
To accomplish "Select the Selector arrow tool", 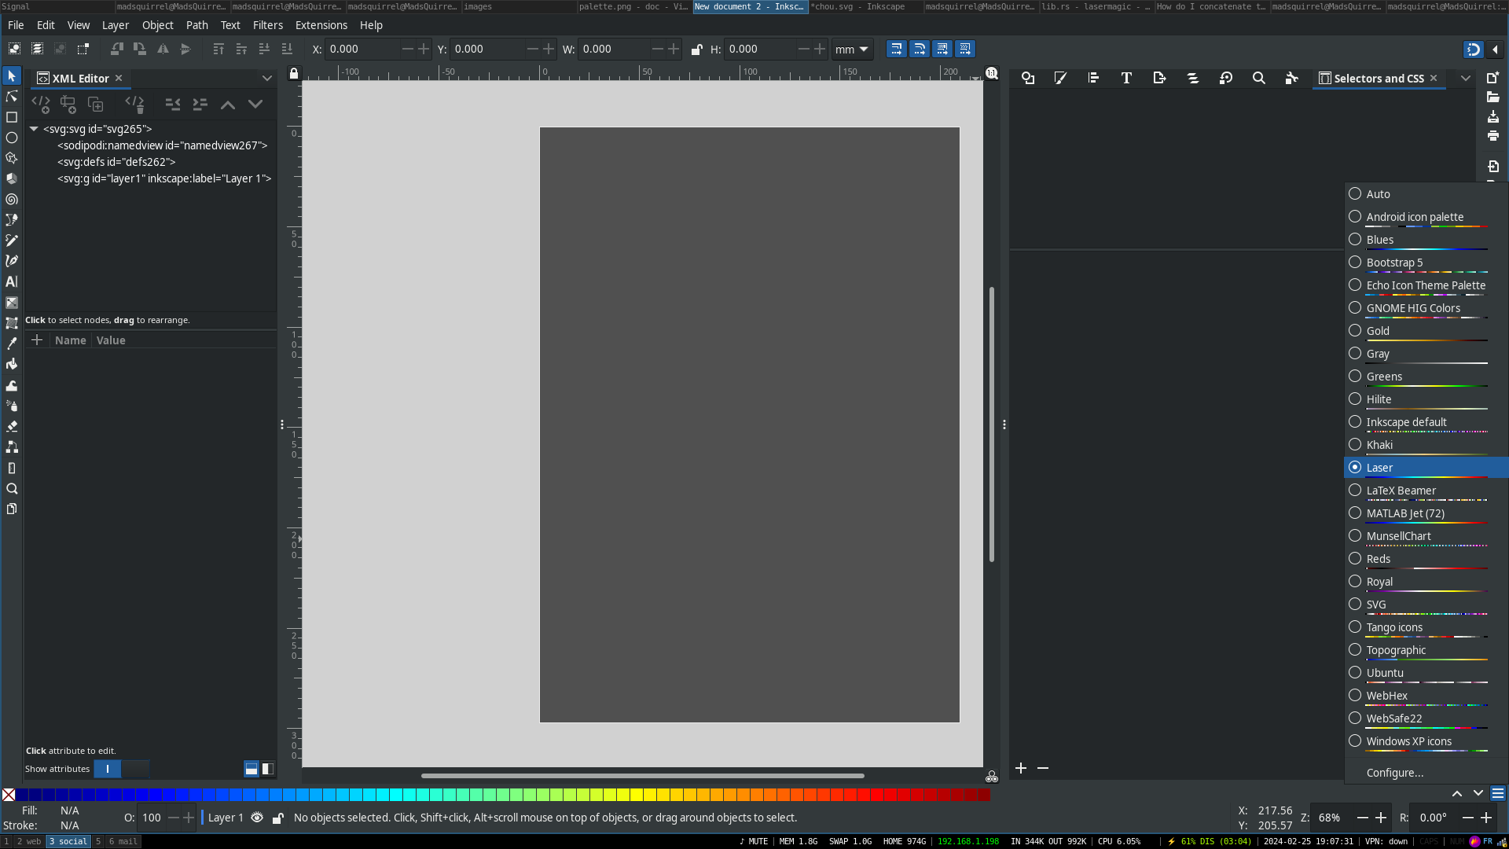I will pyautogui.click(x=12, y=76).
